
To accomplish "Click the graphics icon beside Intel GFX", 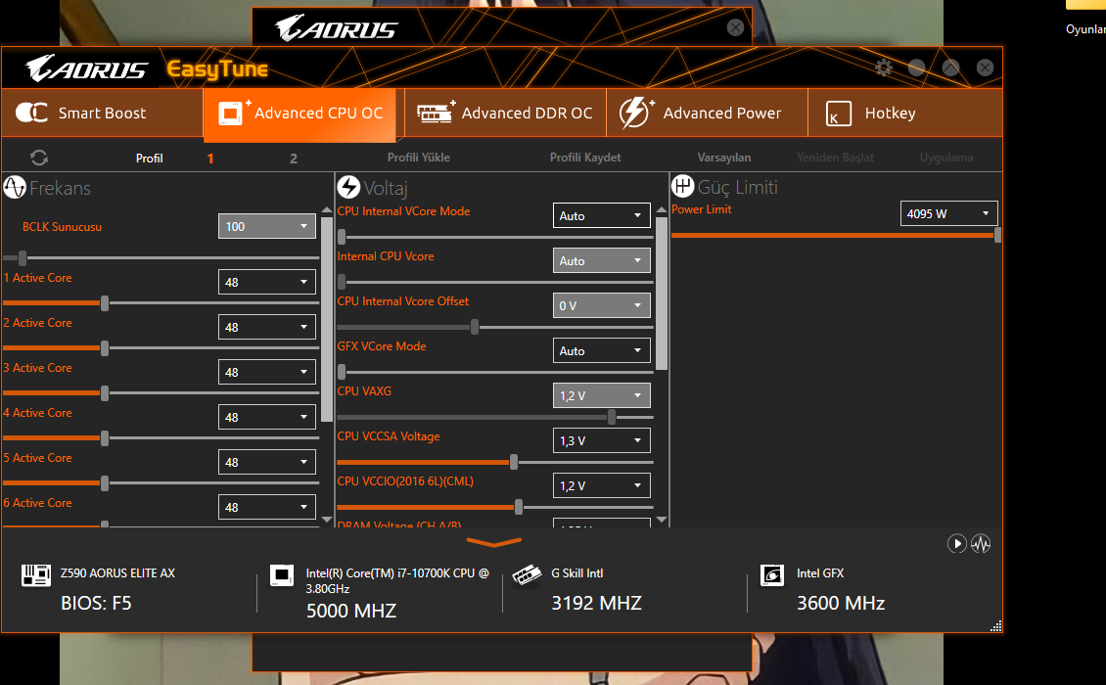I will click(771, 575).
